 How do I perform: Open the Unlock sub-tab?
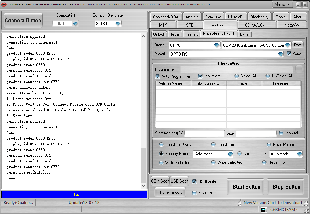coord(159,34)
